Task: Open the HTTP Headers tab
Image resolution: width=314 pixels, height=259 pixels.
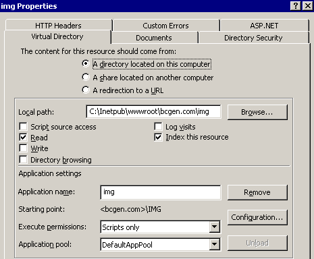Action: tap(58, 26)
